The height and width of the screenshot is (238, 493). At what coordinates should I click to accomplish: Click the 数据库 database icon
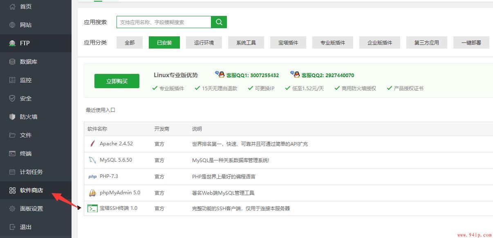(x=12, y=62)
